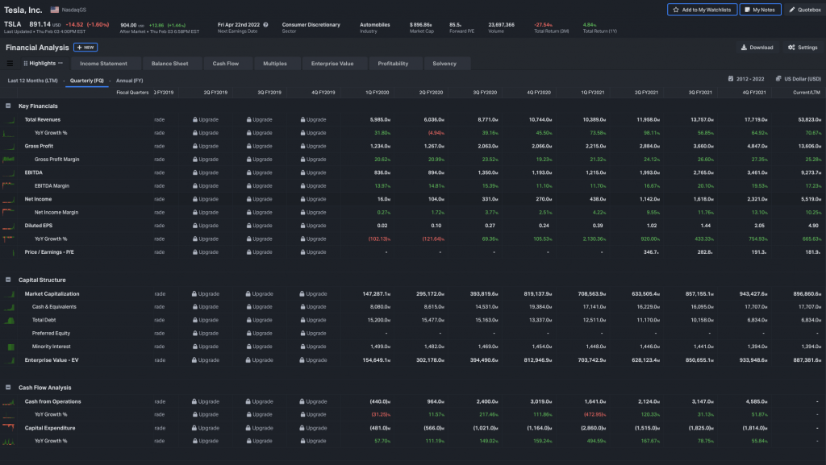826x465 pixels.
Task: Click the pencil icon for Quotebox
Action: point(792,10)
